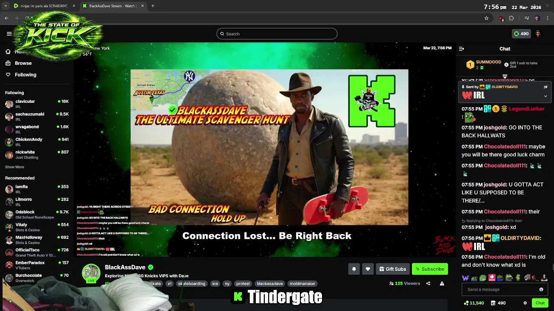Follow channel with the heart button

[367, 269]
